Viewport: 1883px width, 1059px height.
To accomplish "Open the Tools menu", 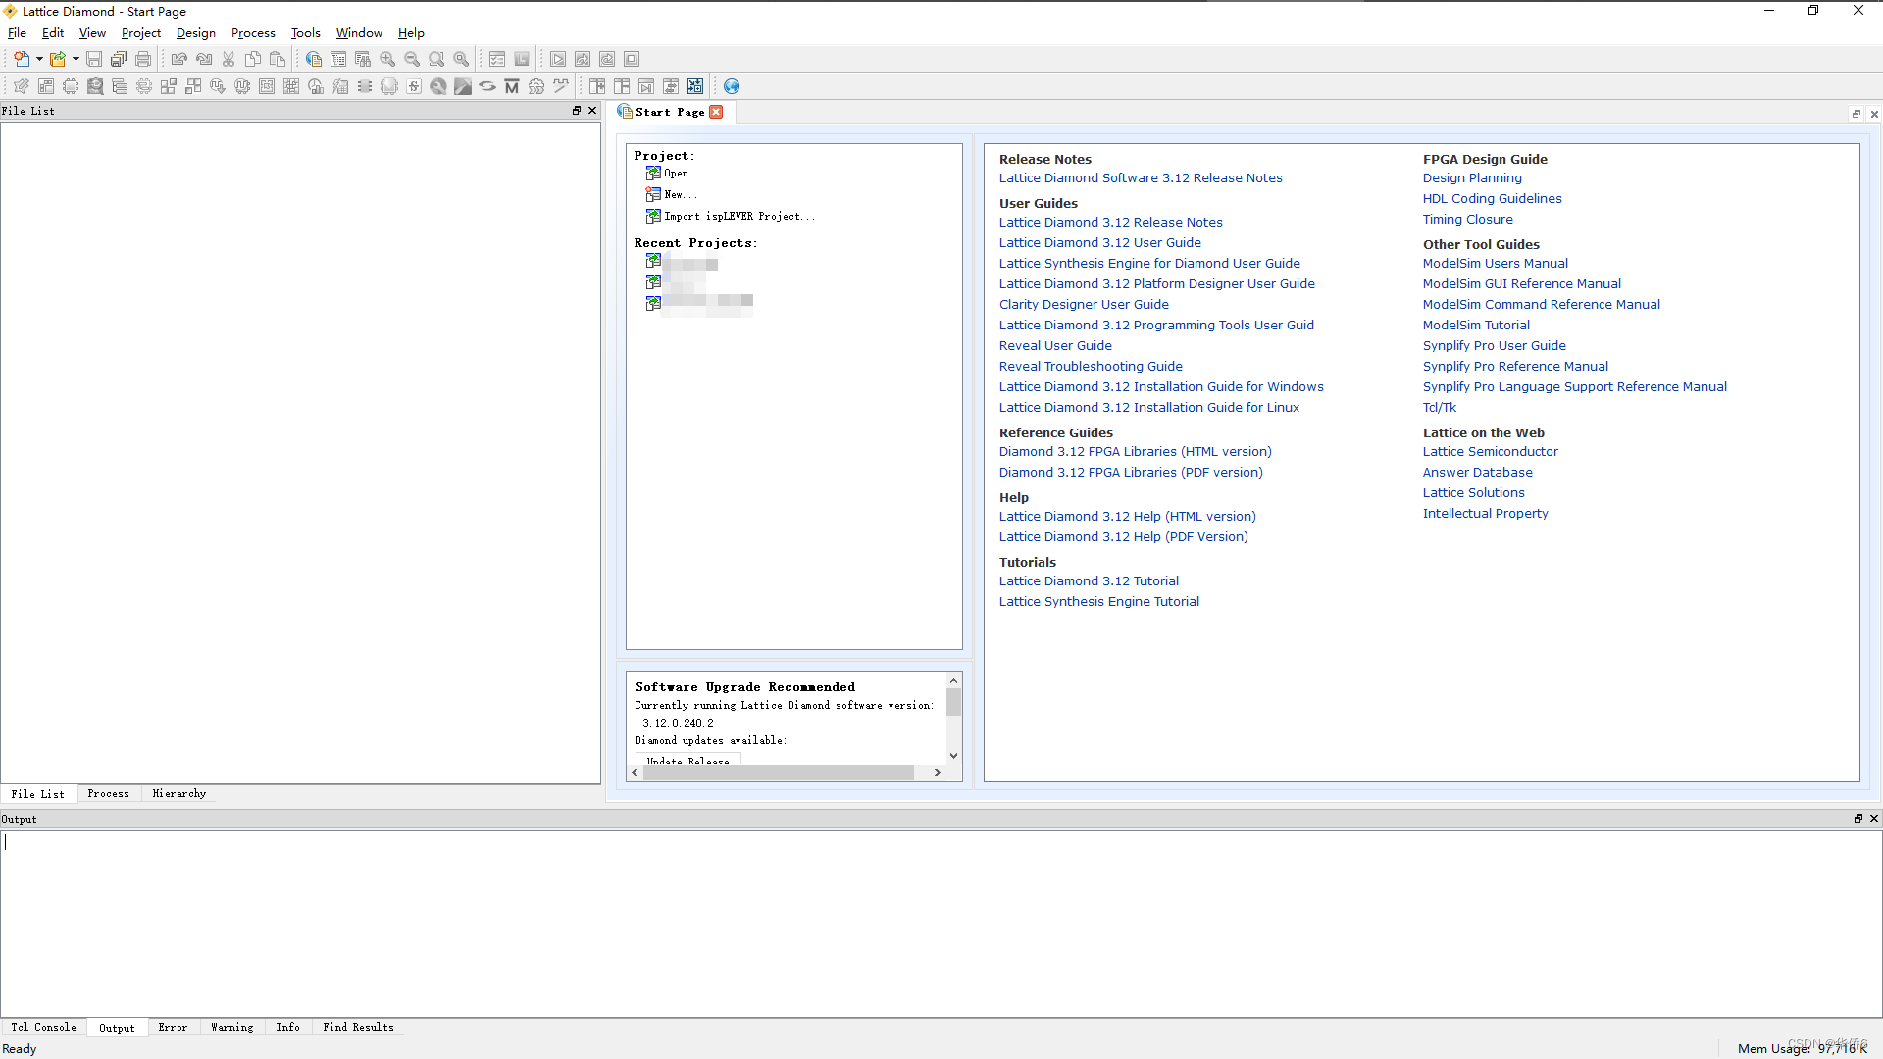I will coord(305,32).
